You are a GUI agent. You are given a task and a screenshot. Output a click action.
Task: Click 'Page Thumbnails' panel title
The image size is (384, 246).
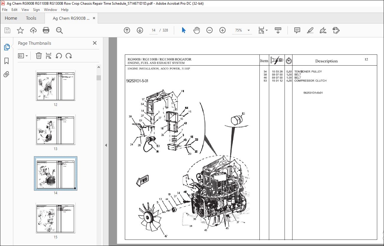coord(35,43)
